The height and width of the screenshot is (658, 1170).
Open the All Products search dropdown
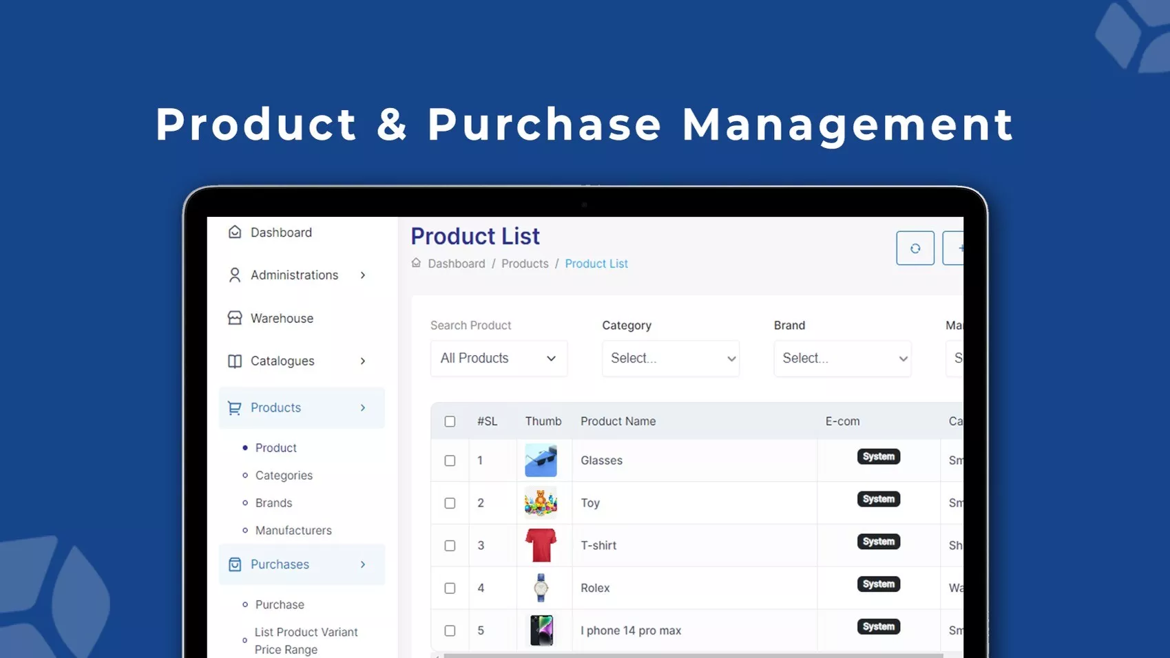(498, 359)
